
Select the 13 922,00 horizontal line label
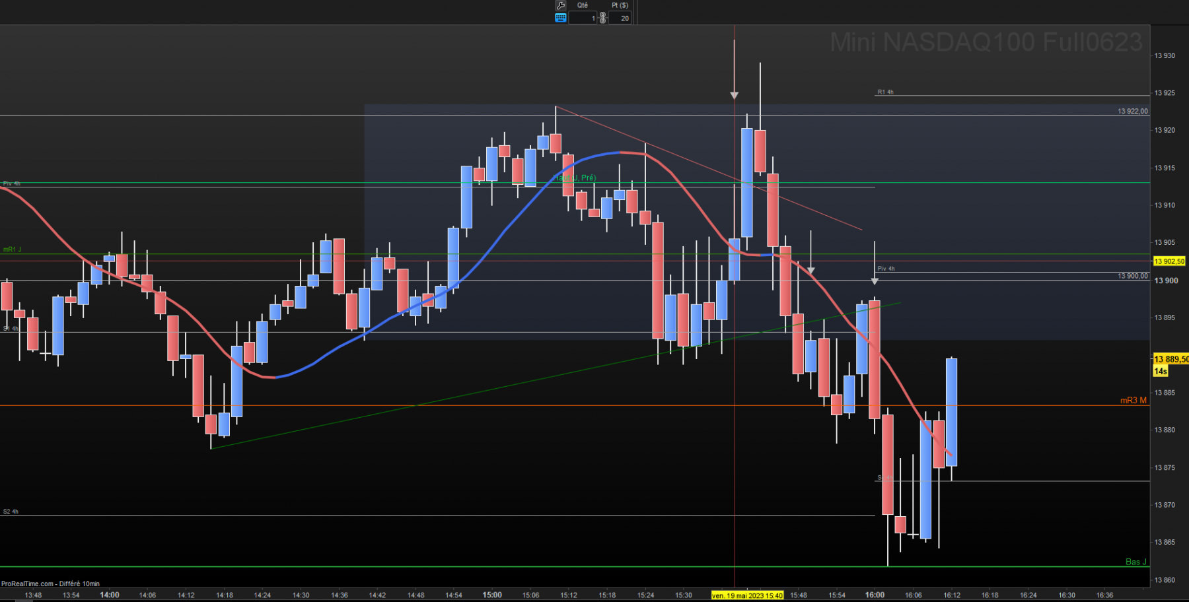click(x=1133, y=111)
